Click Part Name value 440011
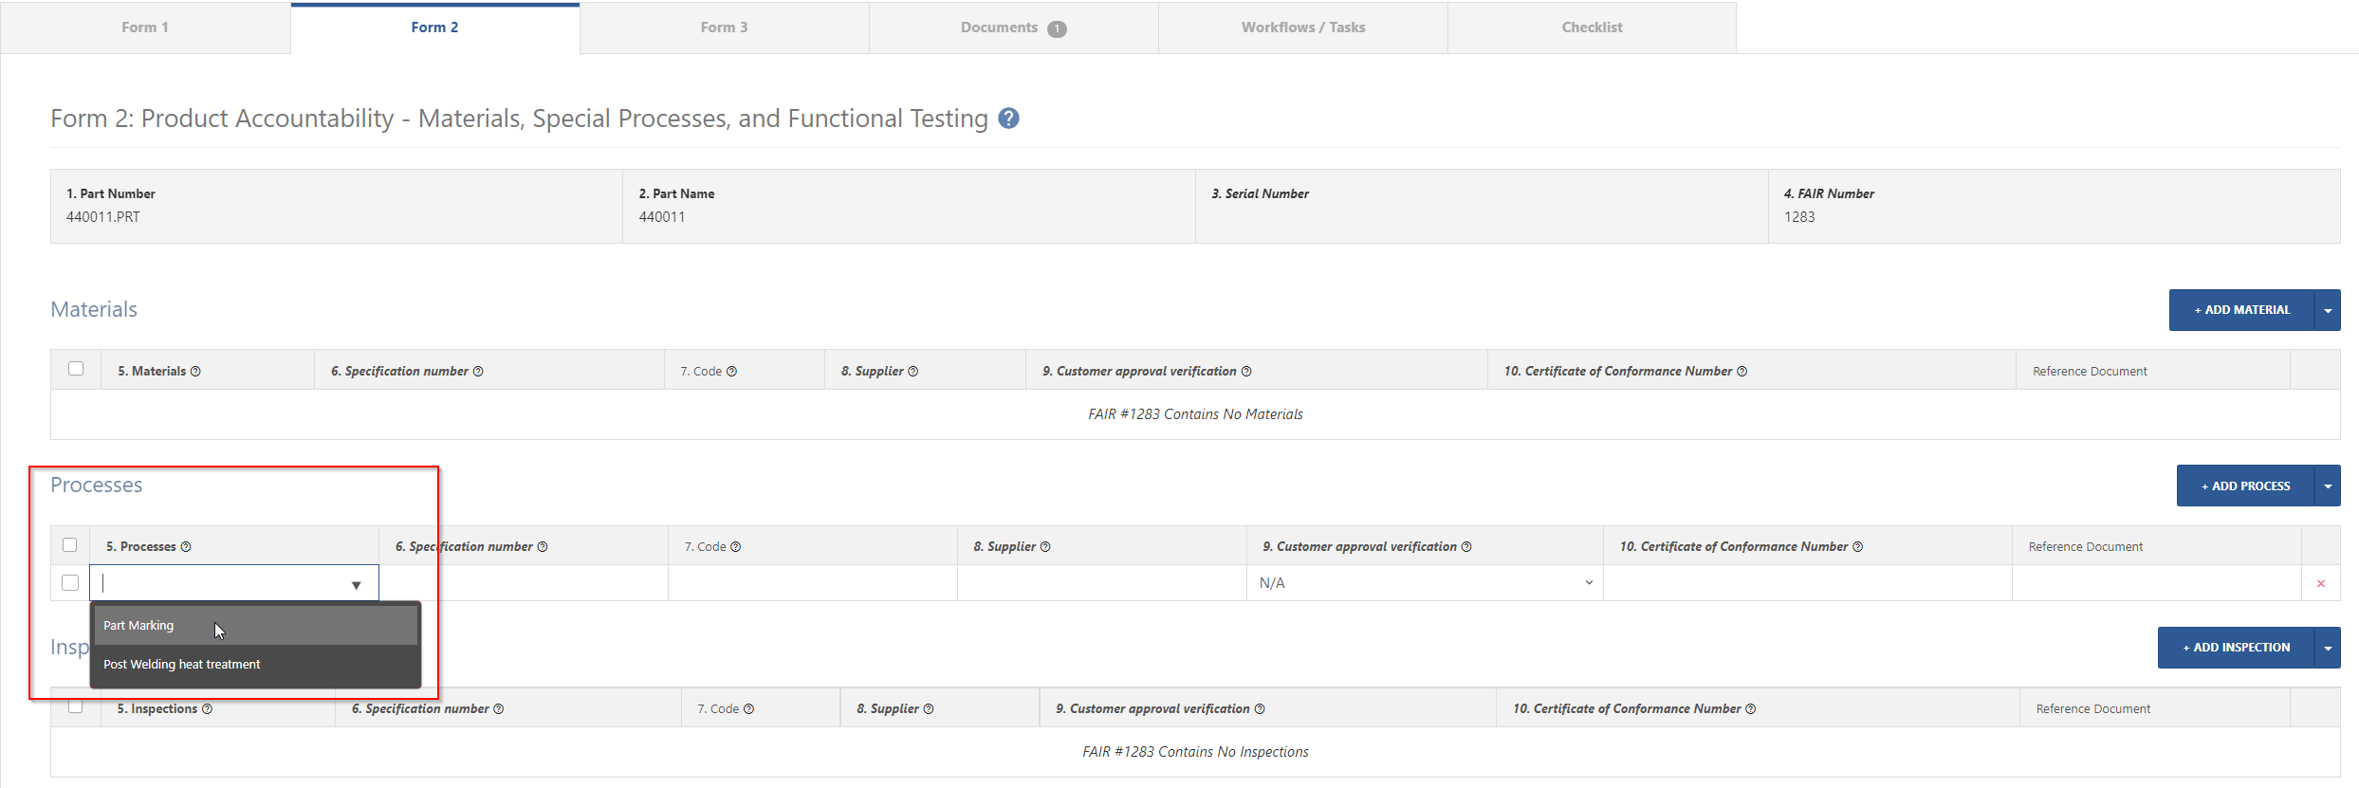2359x788 pixels. point(661,217)
